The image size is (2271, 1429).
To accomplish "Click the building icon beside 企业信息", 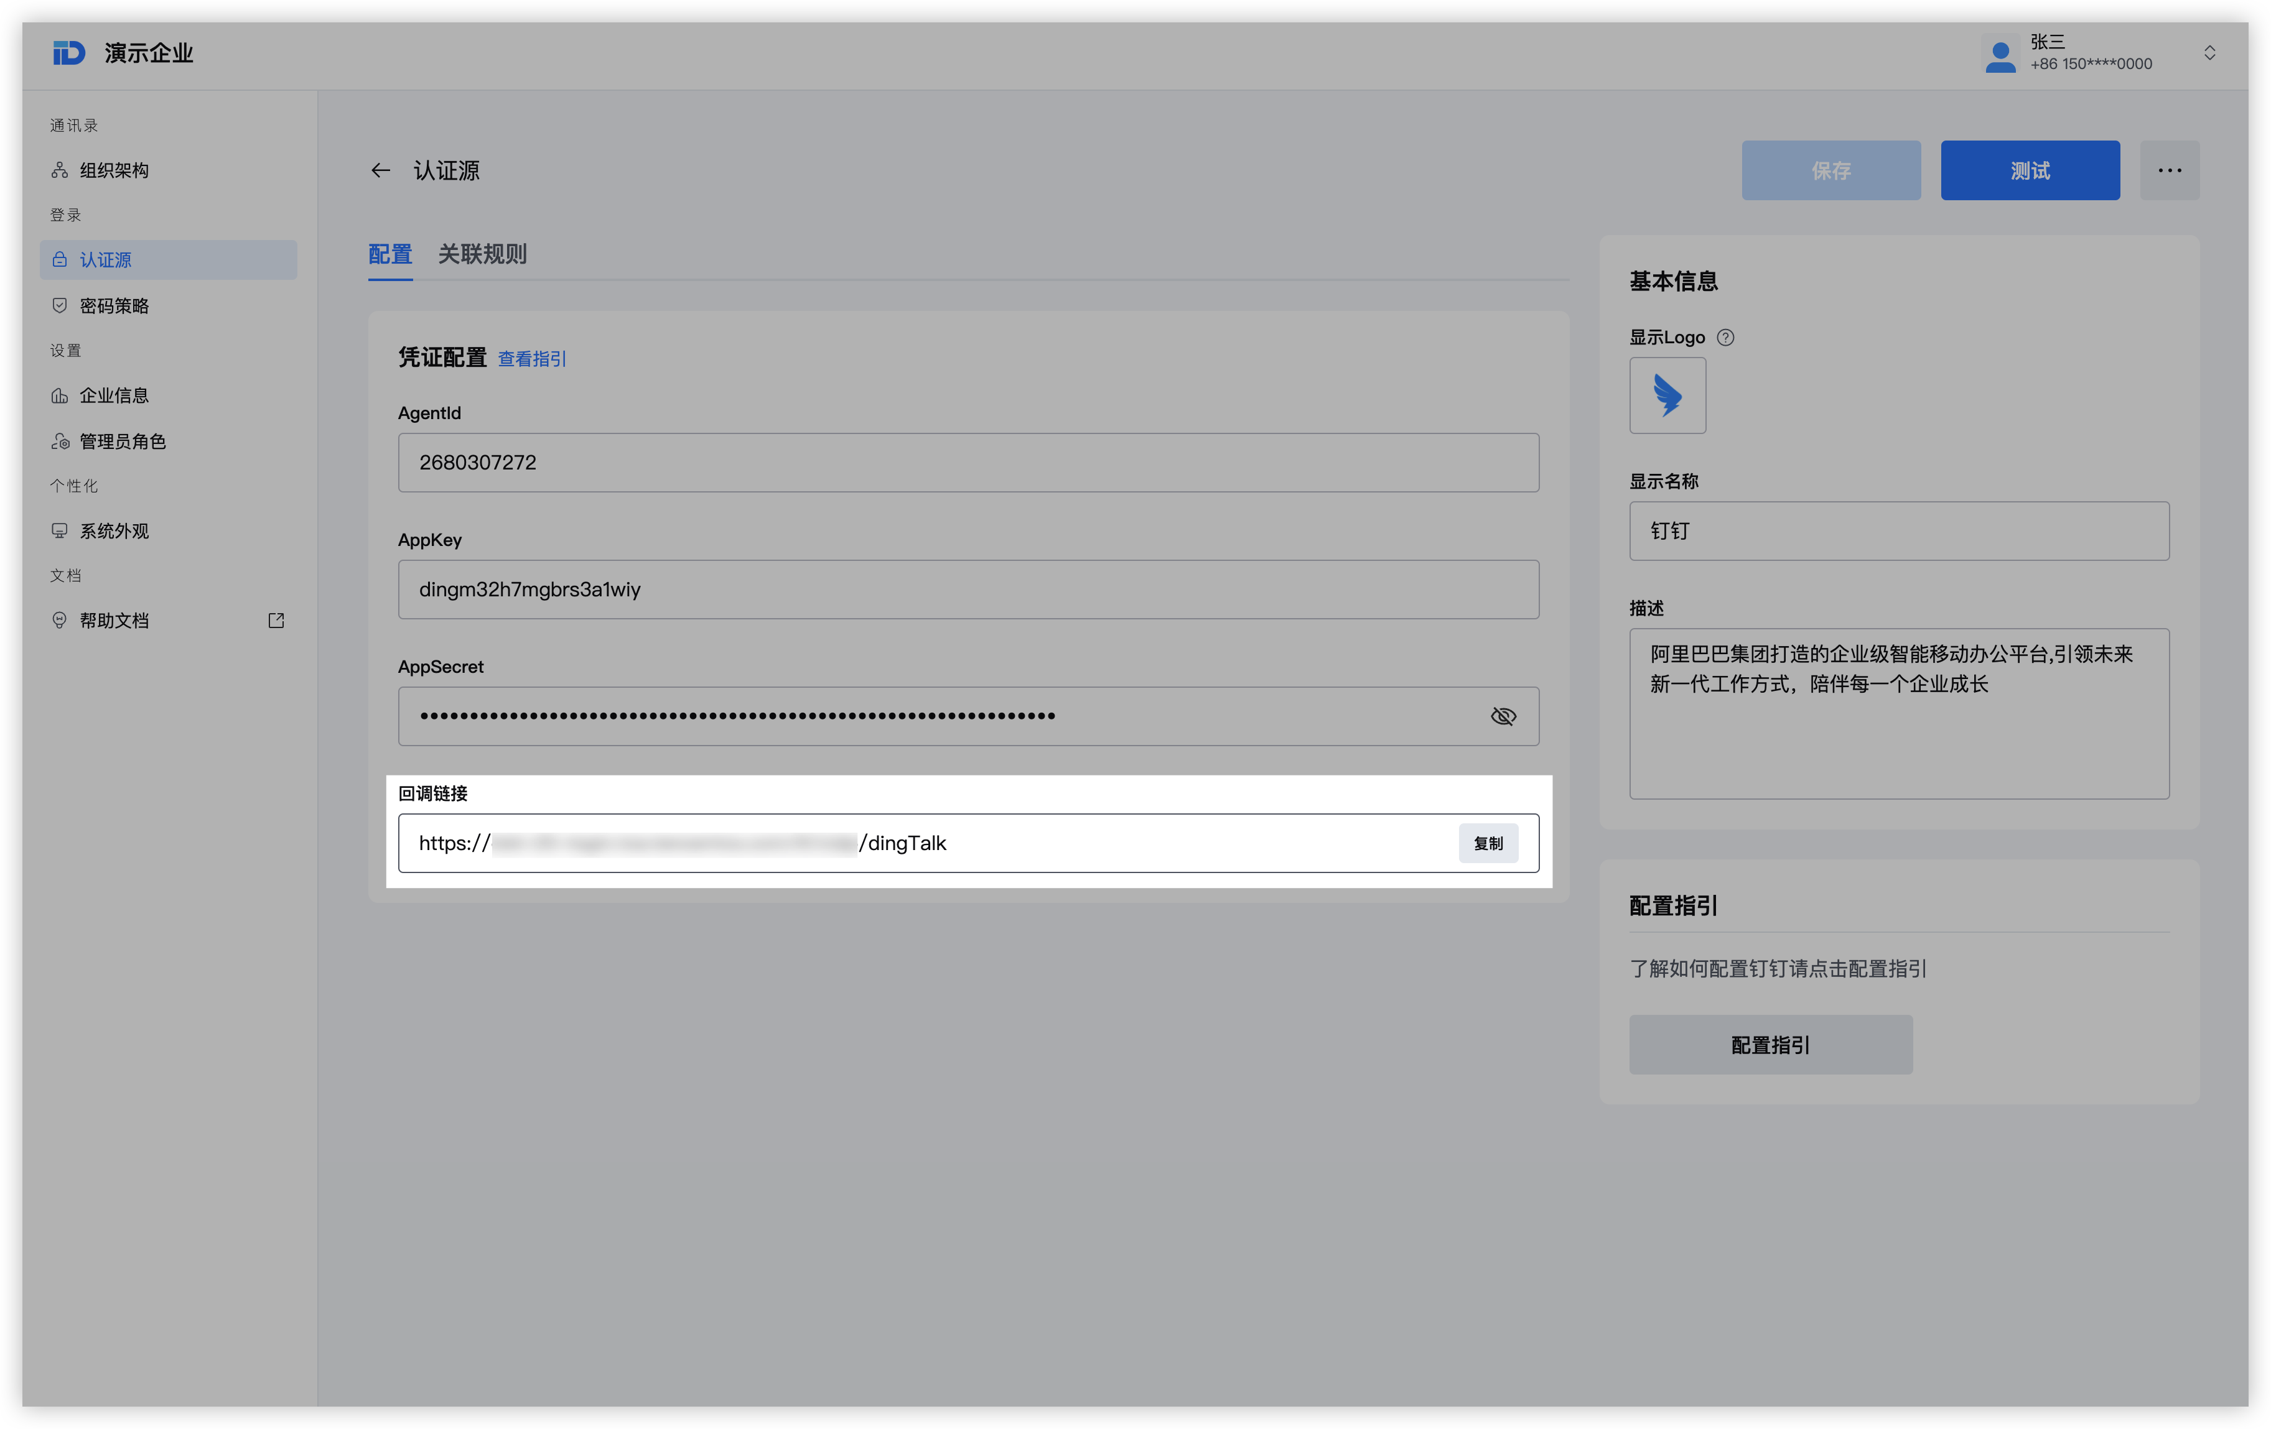I will 59,395.
